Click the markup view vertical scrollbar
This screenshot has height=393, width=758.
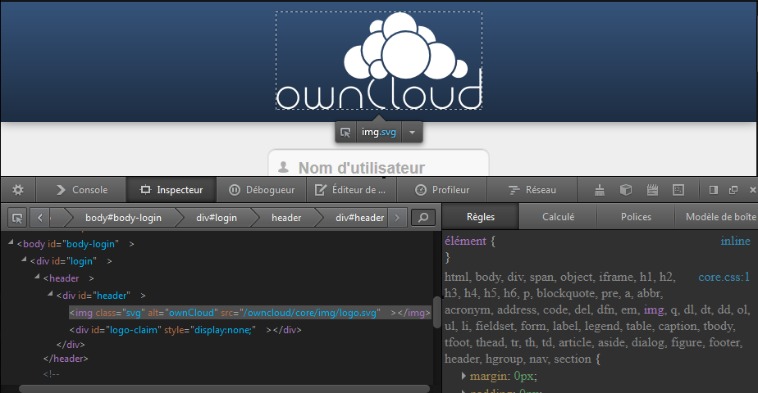tap(436, 311)
